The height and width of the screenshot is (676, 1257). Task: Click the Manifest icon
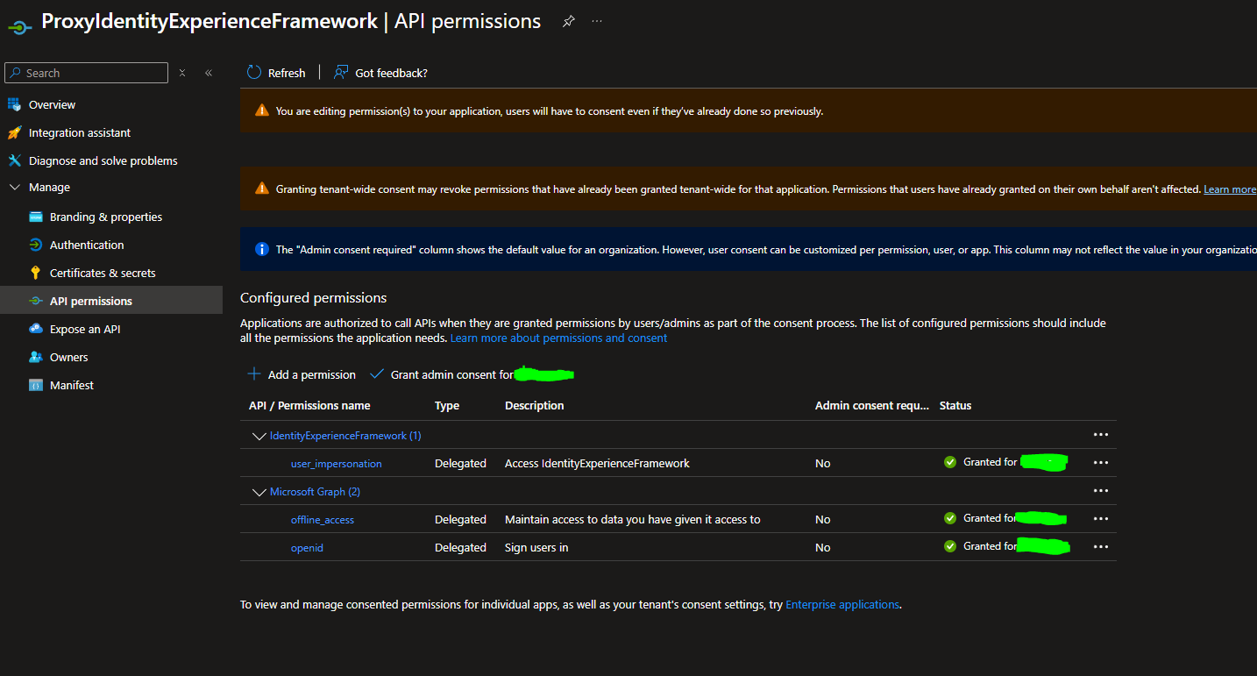coord(36,385)
